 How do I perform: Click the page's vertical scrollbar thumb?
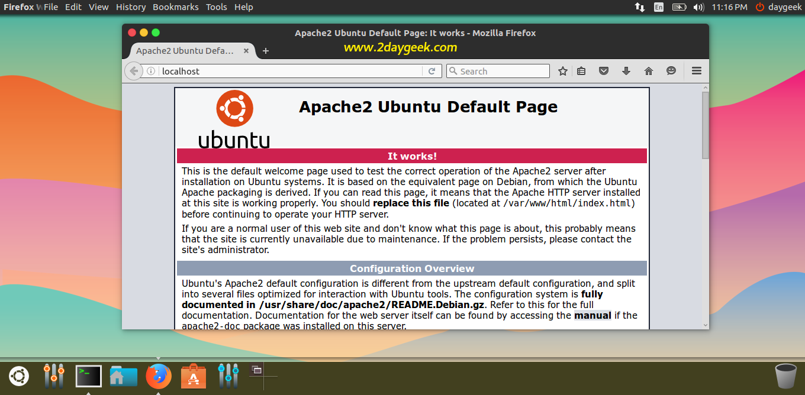[705, 125]
